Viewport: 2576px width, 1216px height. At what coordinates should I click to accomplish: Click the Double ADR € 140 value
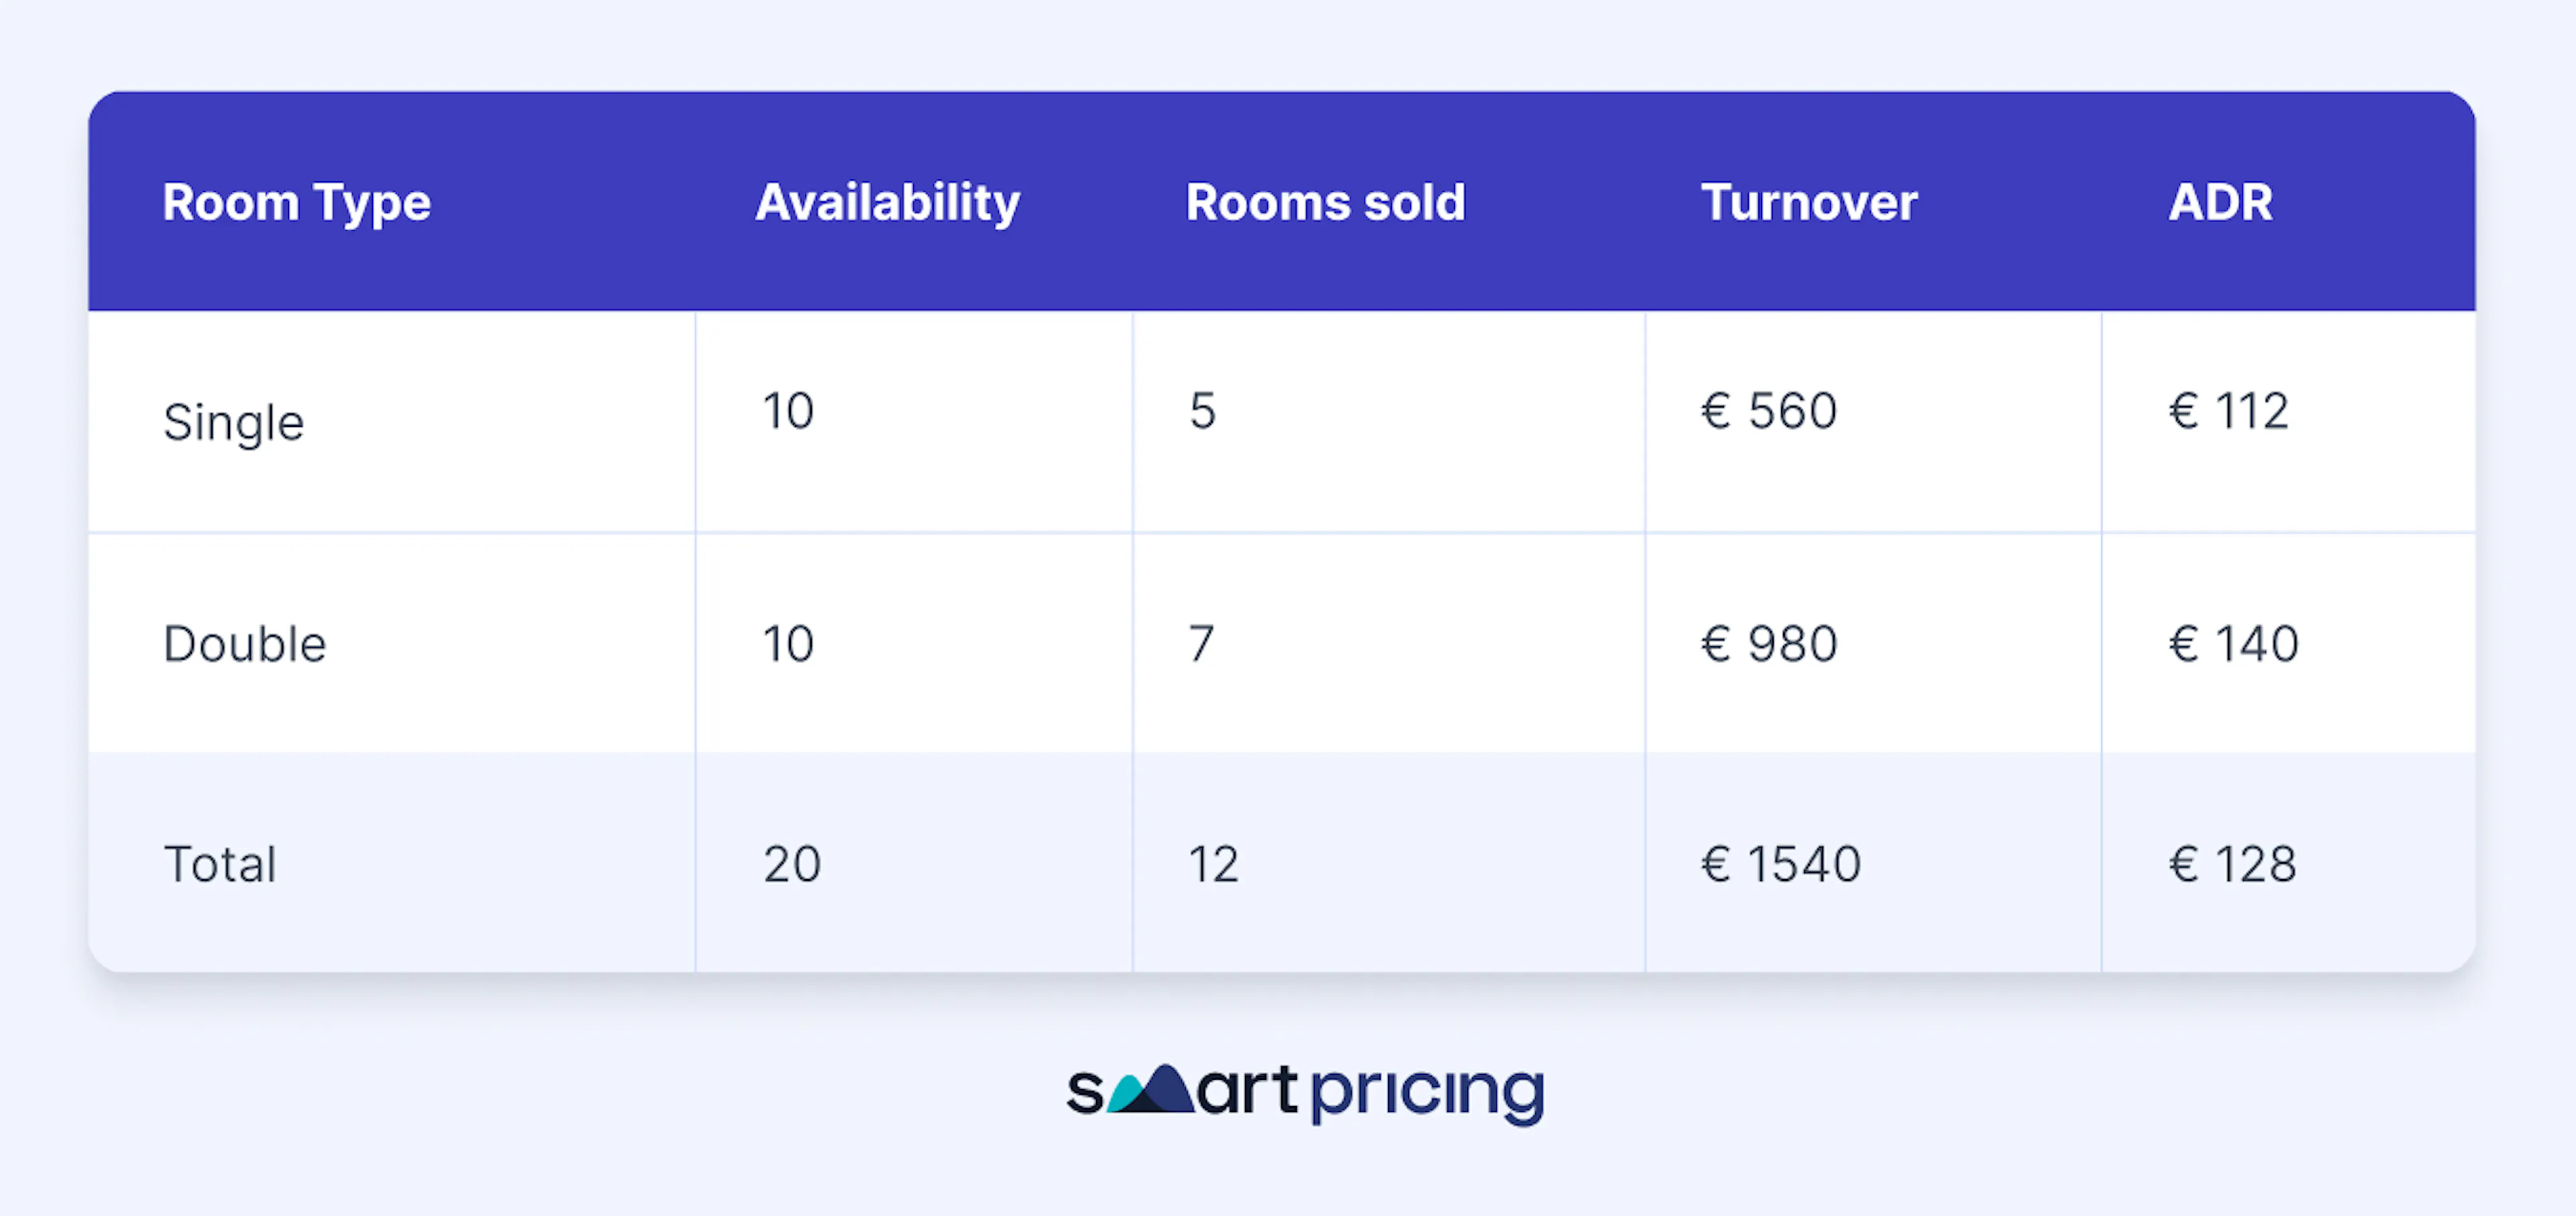point(2234,644)
